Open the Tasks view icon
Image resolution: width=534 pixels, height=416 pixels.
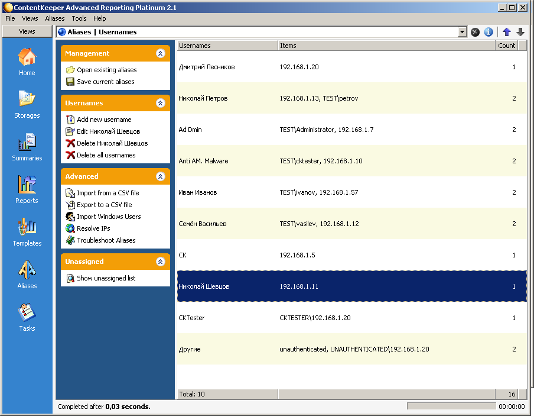27,312
